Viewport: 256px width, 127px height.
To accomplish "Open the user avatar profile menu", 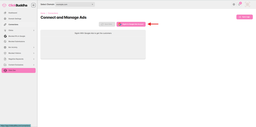I will click(x=247, y=4).
